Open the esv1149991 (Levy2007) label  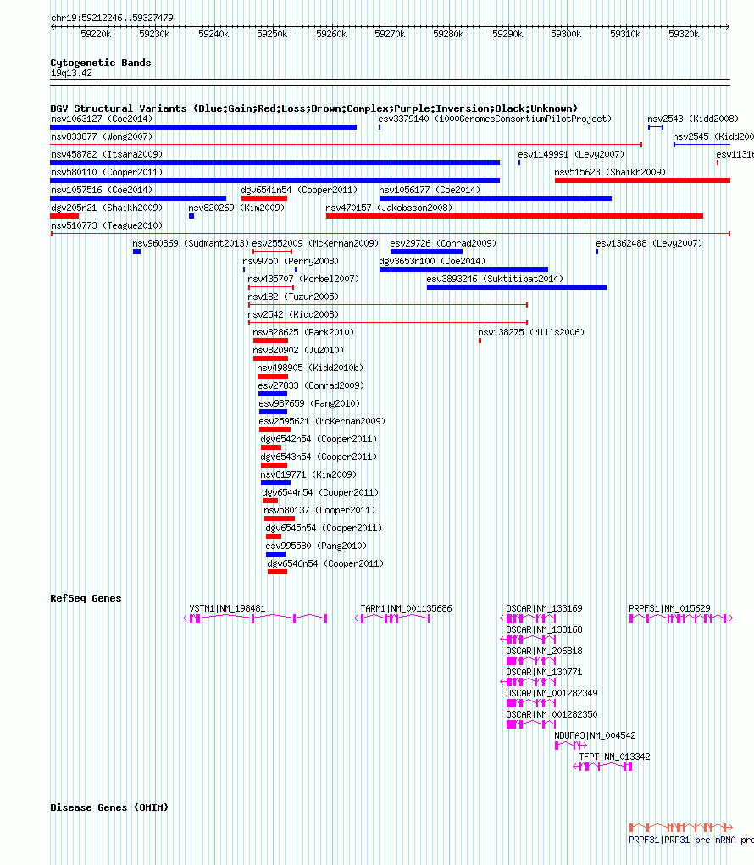(x=571, y=154)
